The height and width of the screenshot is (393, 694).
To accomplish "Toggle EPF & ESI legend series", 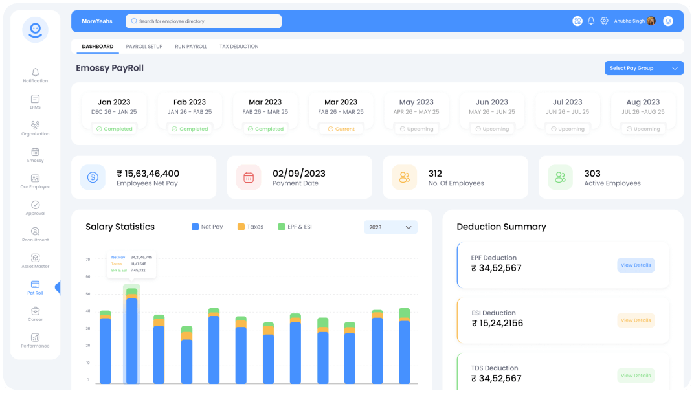I will 295,227.
